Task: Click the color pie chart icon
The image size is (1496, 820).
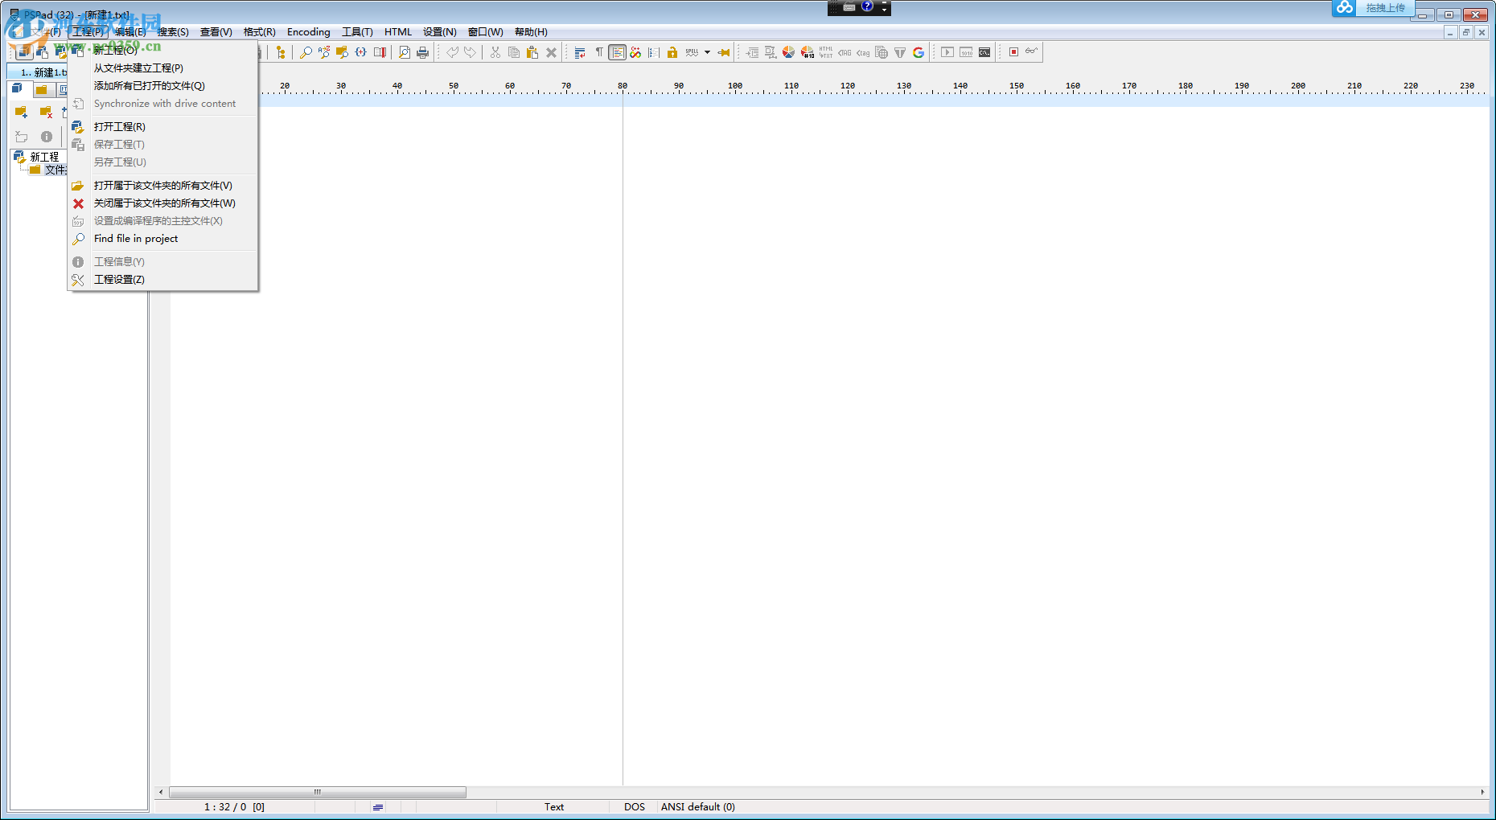Action: [x=788, y=52]
